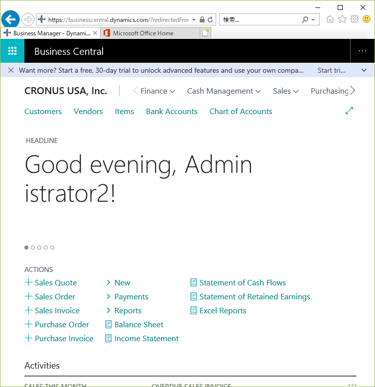Click plus icon for Sales Invoice

[x=28, y=310]
